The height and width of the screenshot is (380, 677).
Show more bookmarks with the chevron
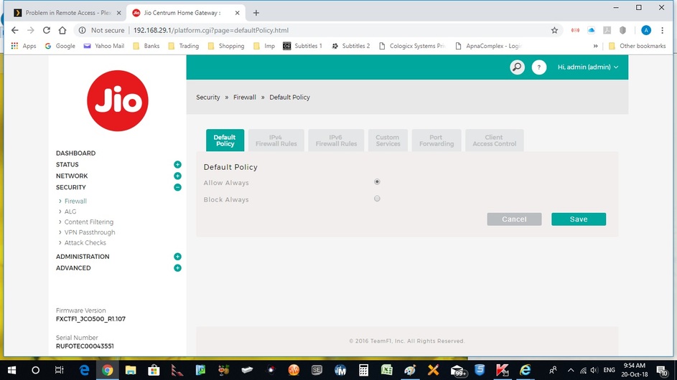pos(595,46)
